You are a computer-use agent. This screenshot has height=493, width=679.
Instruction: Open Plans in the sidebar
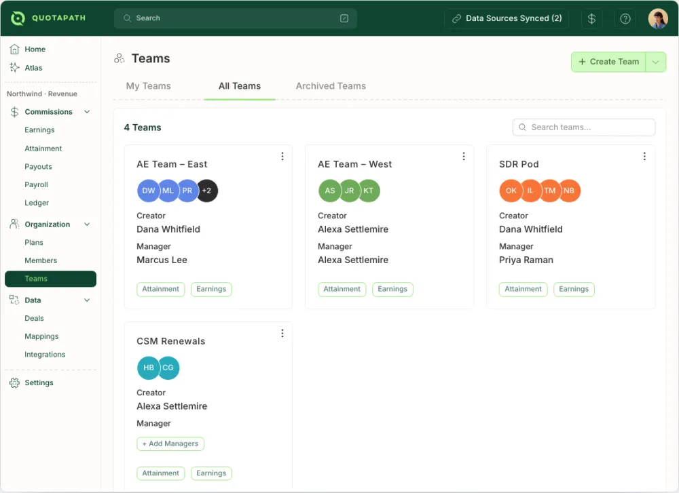pyautogui.click(x=34, y=243)
